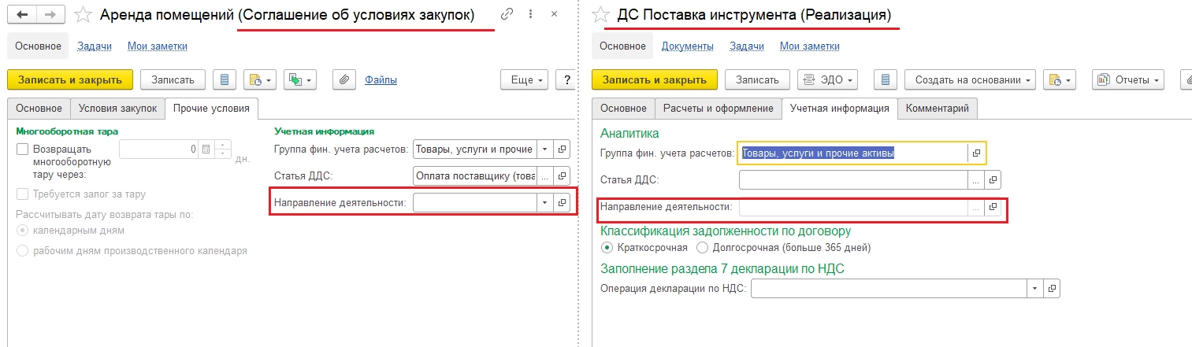This screenshot has height=347, width=1192.
Task: Open the Еще dropdown menu
Action: (x=524, y=79)
